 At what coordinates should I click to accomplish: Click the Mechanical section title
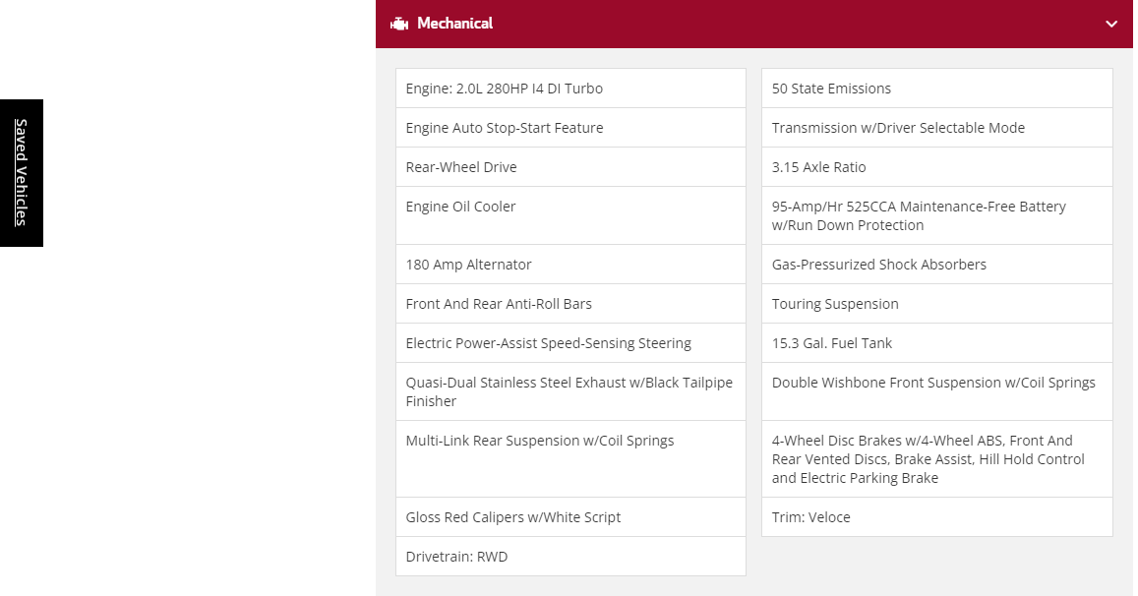coord(454,24)
